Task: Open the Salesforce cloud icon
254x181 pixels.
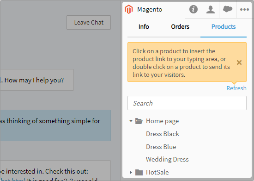Action: pos(228,9)
